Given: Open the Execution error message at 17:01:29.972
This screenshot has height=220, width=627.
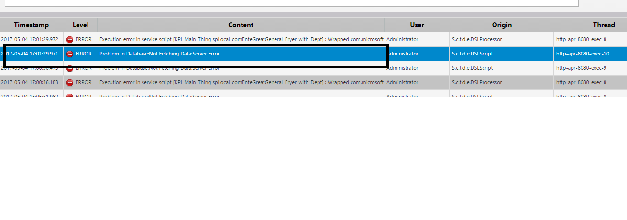Looking at the screenshot, I should (x=242, y=39).
